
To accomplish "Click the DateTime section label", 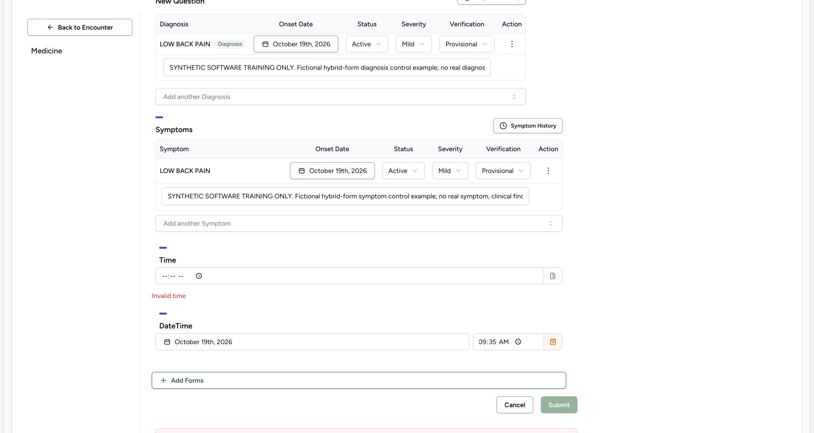I will pos(176,326).
